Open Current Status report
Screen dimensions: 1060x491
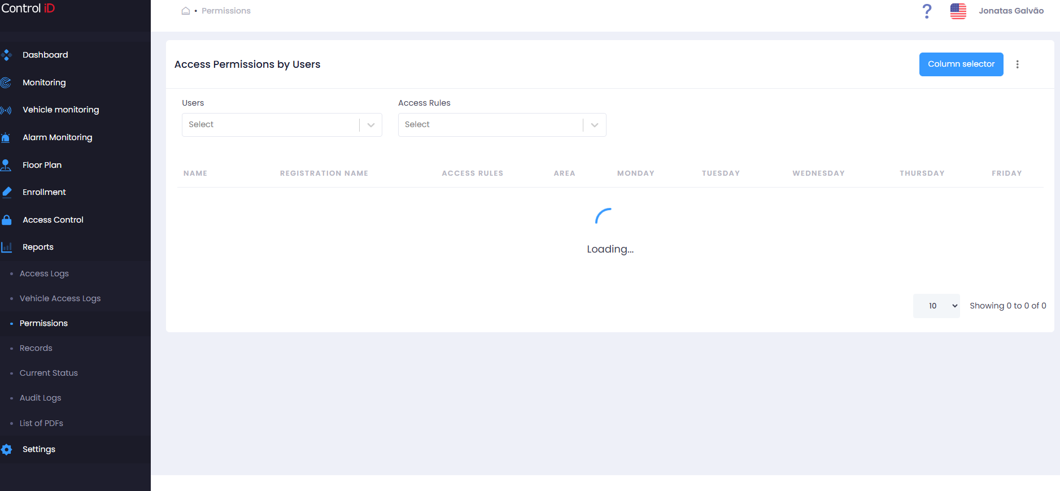tap(49, 373)
